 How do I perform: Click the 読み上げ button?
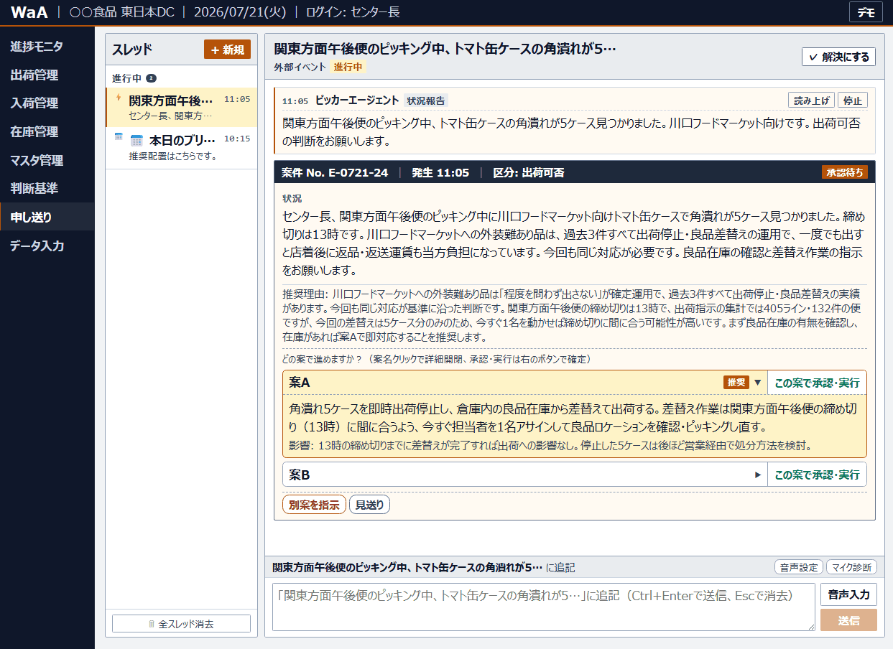812,100
